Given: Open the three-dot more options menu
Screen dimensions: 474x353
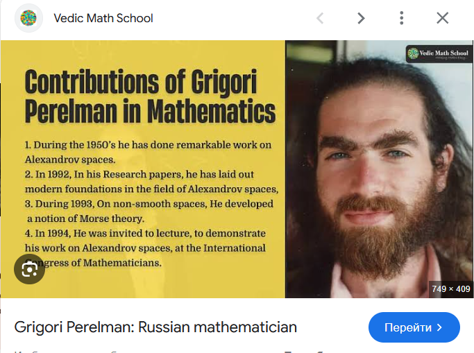Looking at the screenshot, I should (x=401, y=18).
